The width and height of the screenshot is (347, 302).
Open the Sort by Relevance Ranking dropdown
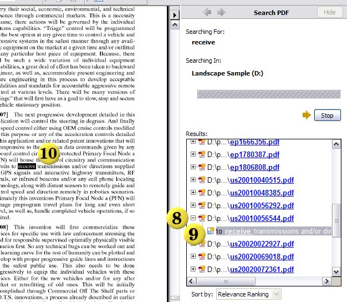point(249,294)
